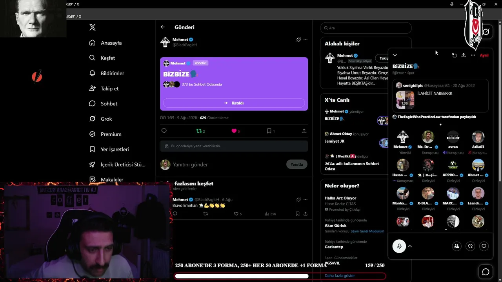The width and height of the screenshot is (502, 282).
Task: Click the Yanıtla reply button
Action: (x=296, y=164)
